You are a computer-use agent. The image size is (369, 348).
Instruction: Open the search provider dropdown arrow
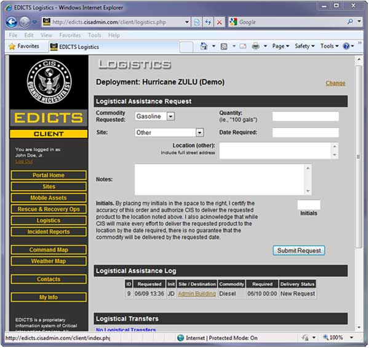[x=359, y=21]
